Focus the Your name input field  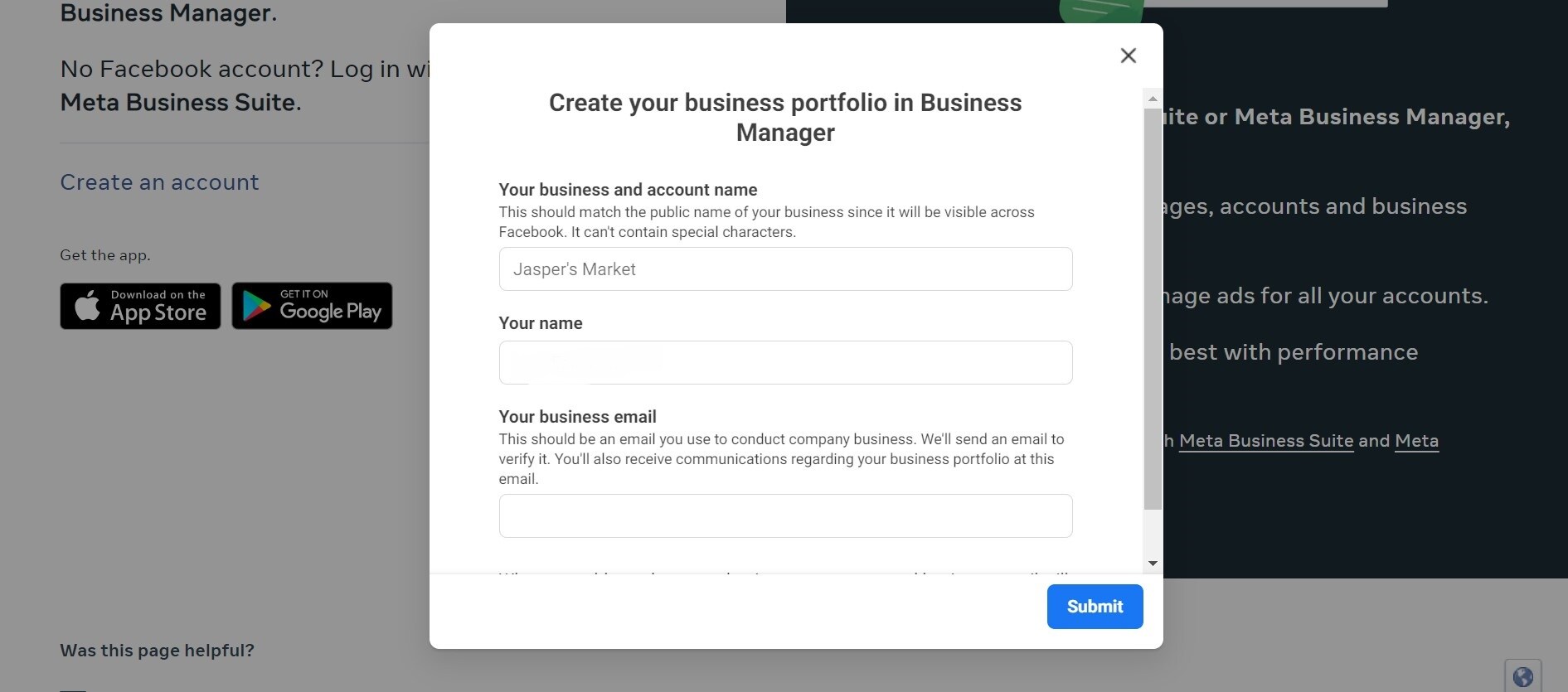[785, 362]
